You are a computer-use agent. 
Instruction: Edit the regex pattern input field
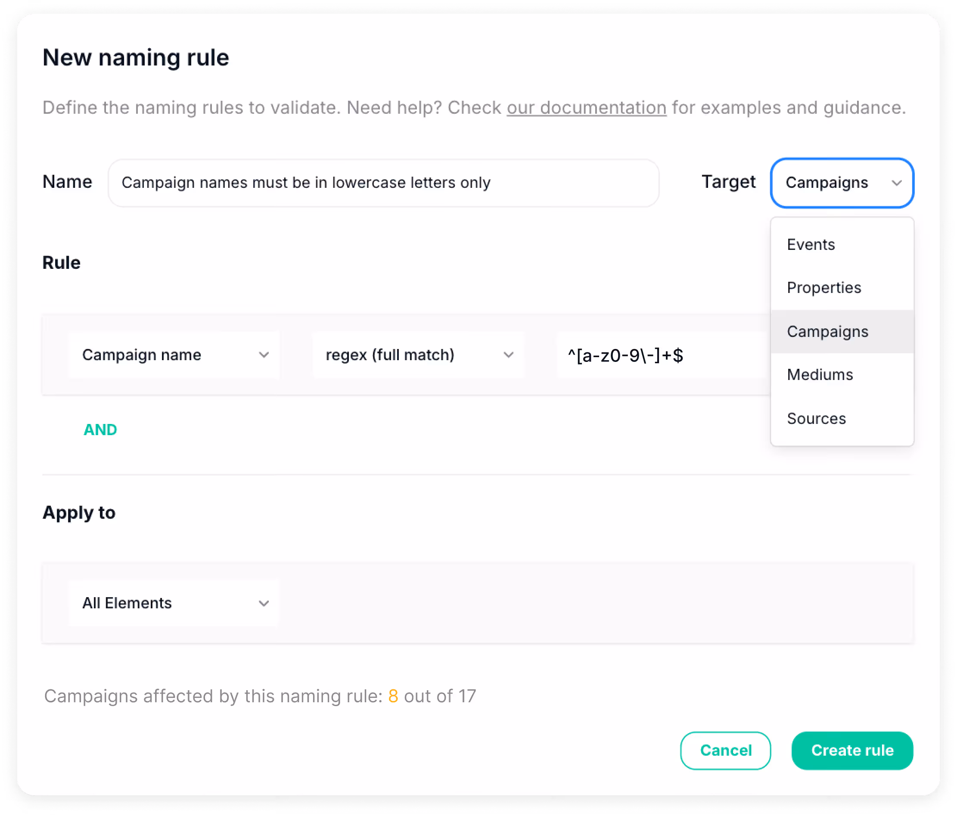pyautogui.click(x=661, y=355)
